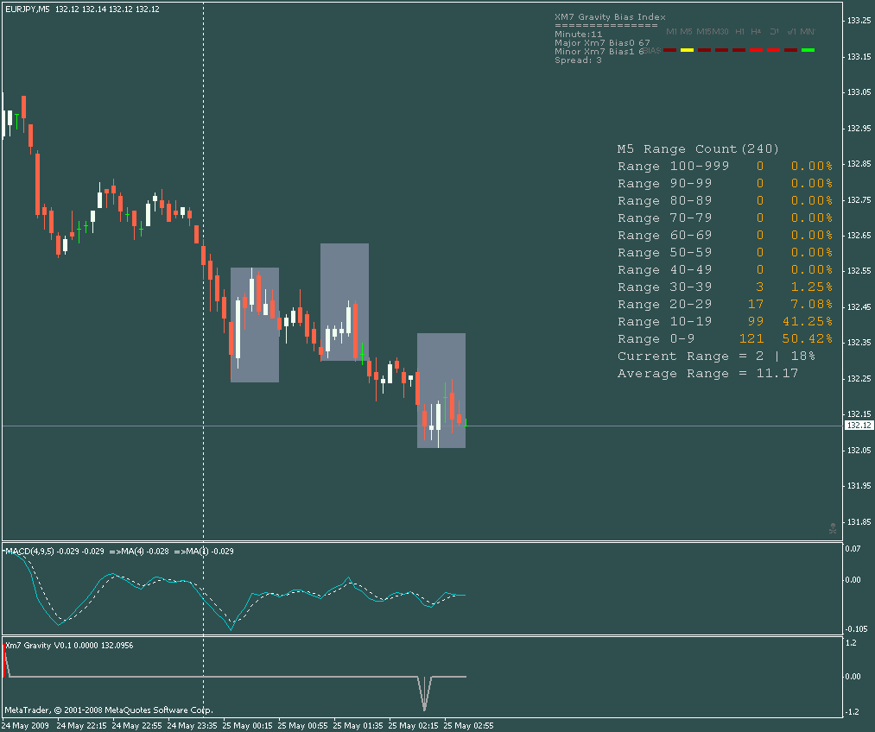Click the MACD(4,9,5) indicator label
This screenshot has width=875, height=732.
pos(29,551)
